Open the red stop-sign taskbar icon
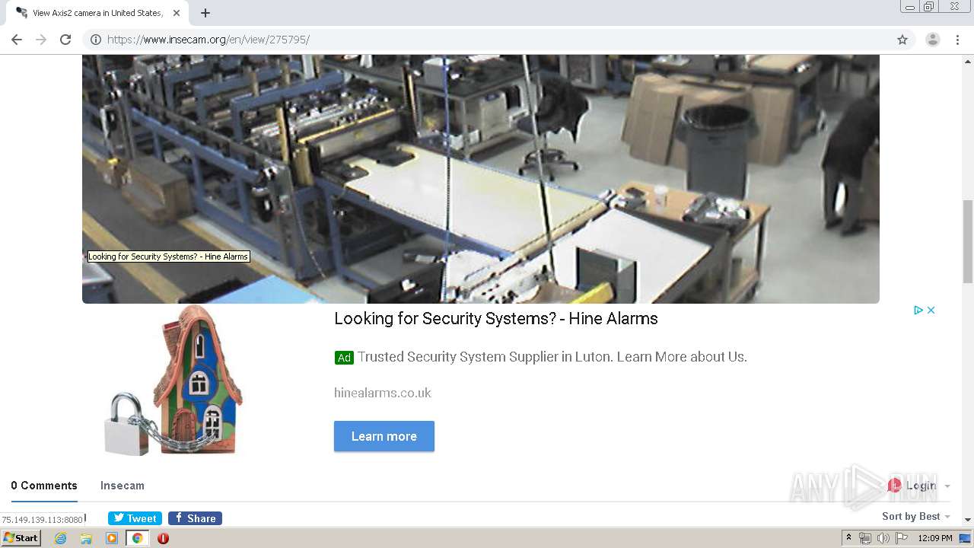The height and width of the screenshot is (548, 974). coord(163,538)
